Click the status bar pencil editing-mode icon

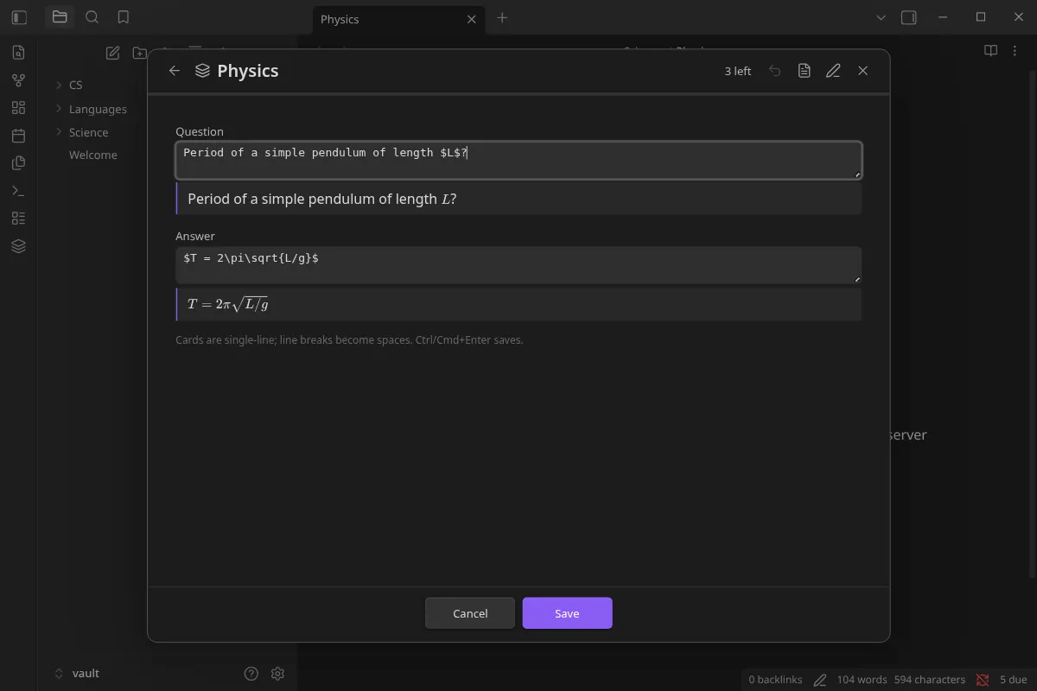820,680
